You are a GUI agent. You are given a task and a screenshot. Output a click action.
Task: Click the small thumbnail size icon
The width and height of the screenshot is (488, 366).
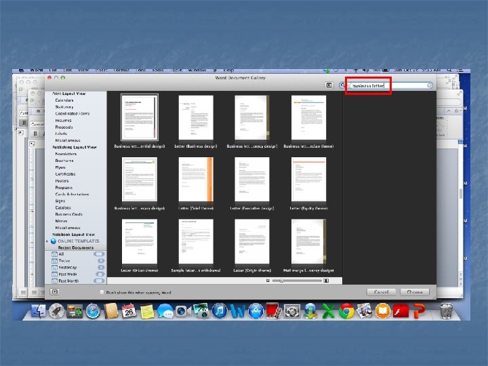coord(268,281)
